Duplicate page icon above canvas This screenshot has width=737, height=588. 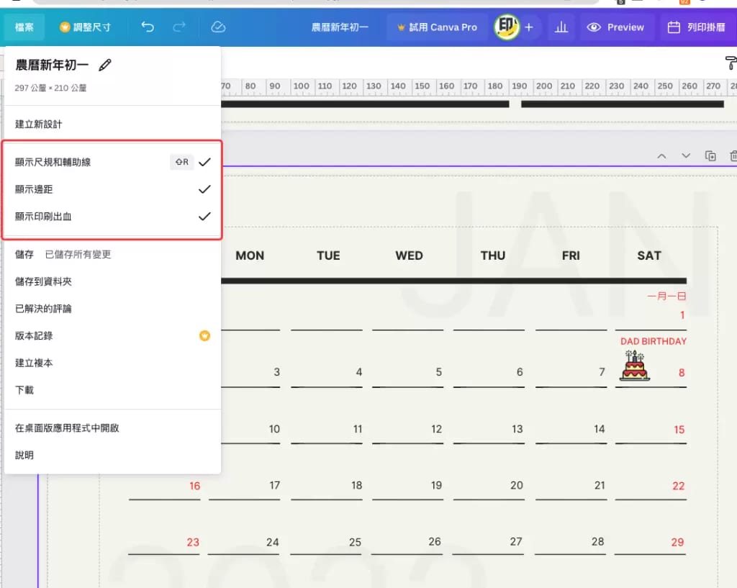point(710,155)
